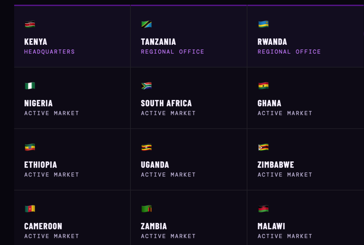The width and height of the screenshot is (364, 245).
Task: Click the Malawi flag icon
Action: coord(263,209)
